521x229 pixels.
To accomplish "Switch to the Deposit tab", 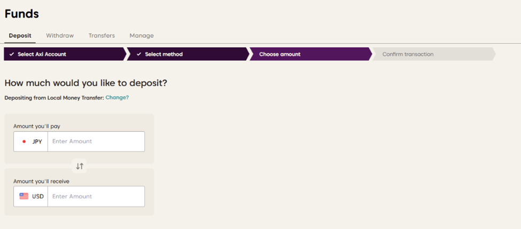I will [x=20, y=36].
